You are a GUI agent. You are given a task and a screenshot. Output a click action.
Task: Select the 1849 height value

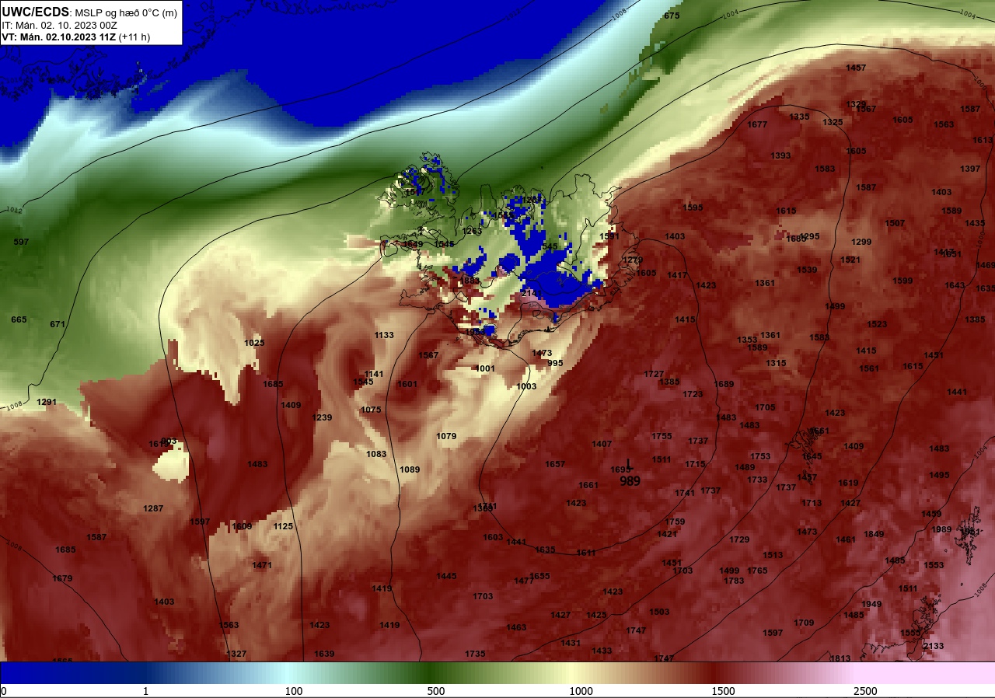[x=874, y=534]
